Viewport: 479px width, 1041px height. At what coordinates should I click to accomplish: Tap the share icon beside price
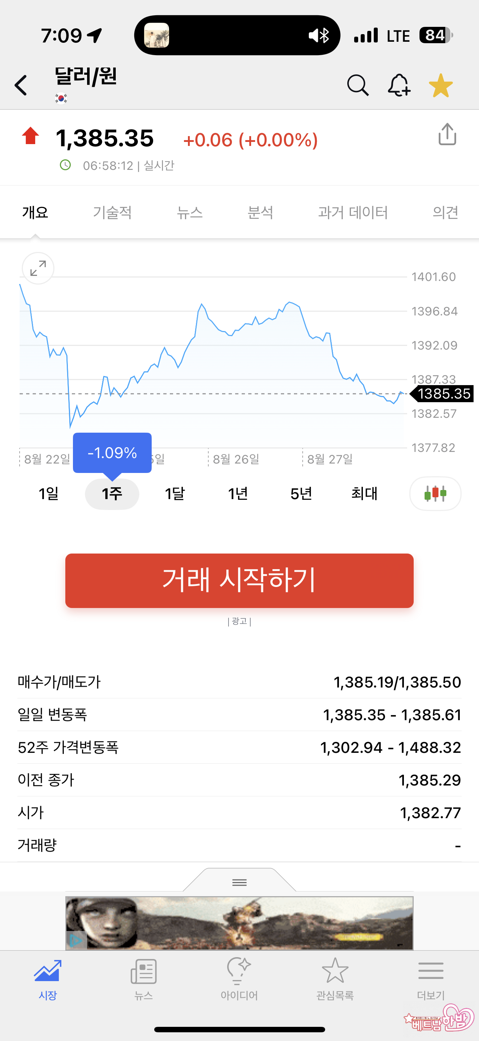(x=447, y=135)
